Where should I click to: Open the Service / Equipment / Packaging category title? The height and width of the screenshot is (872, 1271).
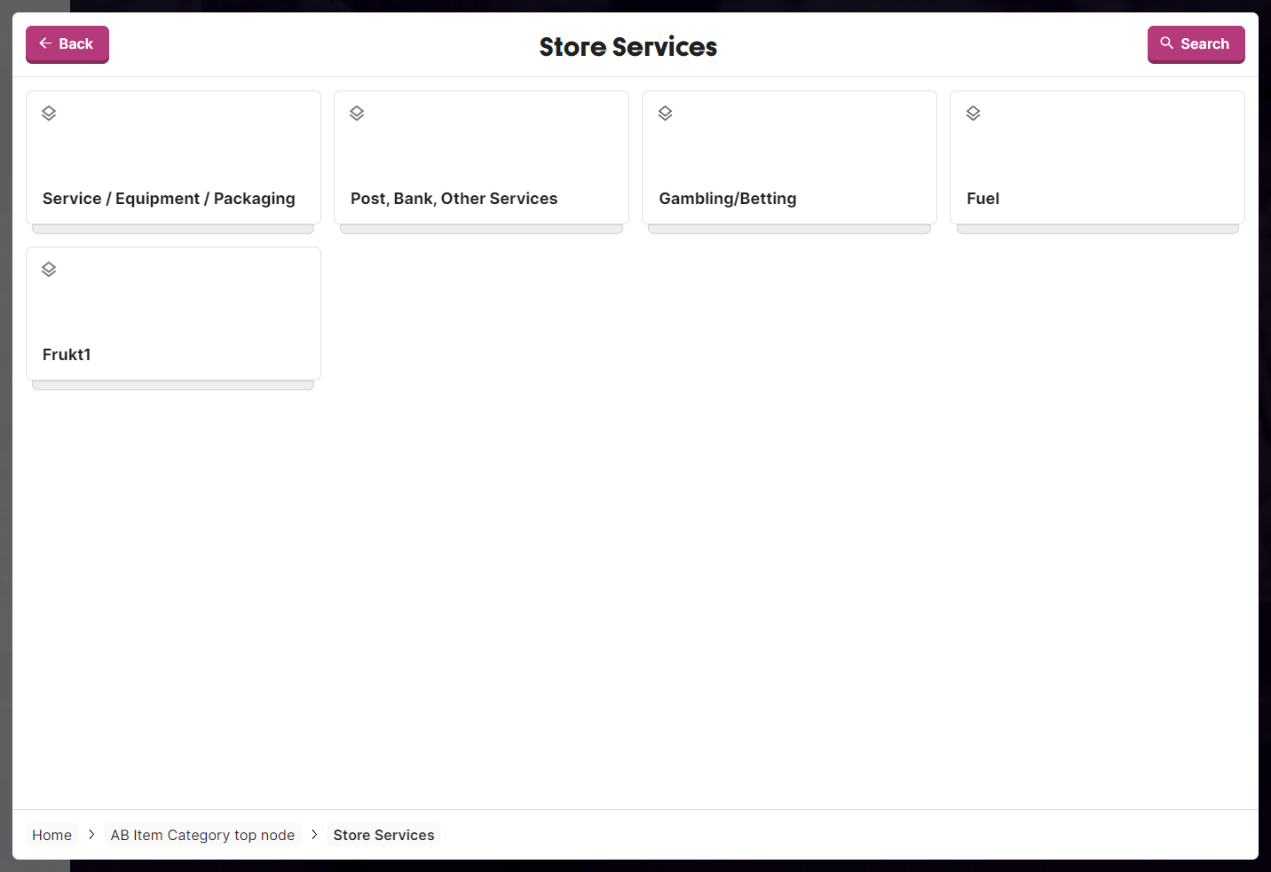click(x=169, y=199)
